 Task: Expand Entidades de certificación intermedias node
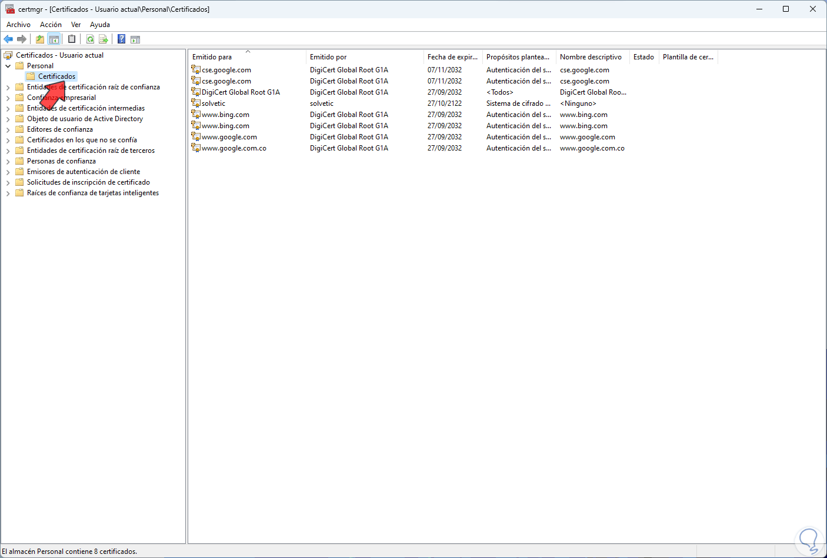pos(8,108)
